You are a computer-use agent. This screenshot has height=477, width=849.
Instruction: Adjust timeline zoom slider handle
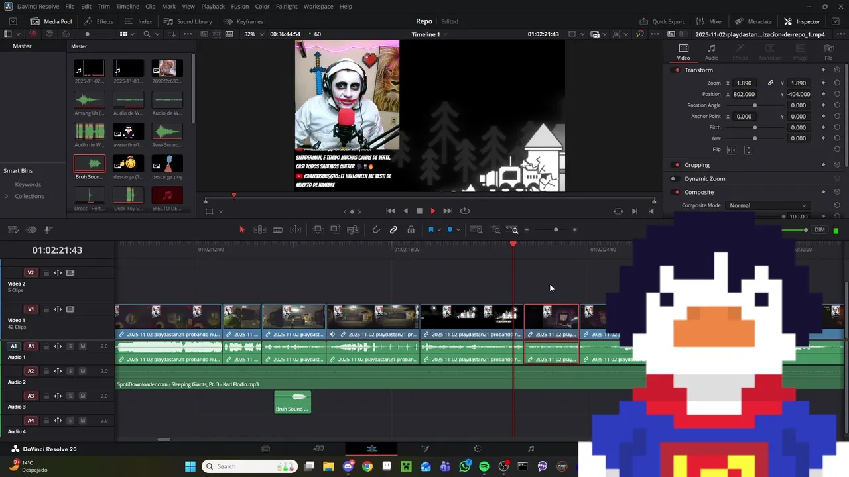coord(556,230)
